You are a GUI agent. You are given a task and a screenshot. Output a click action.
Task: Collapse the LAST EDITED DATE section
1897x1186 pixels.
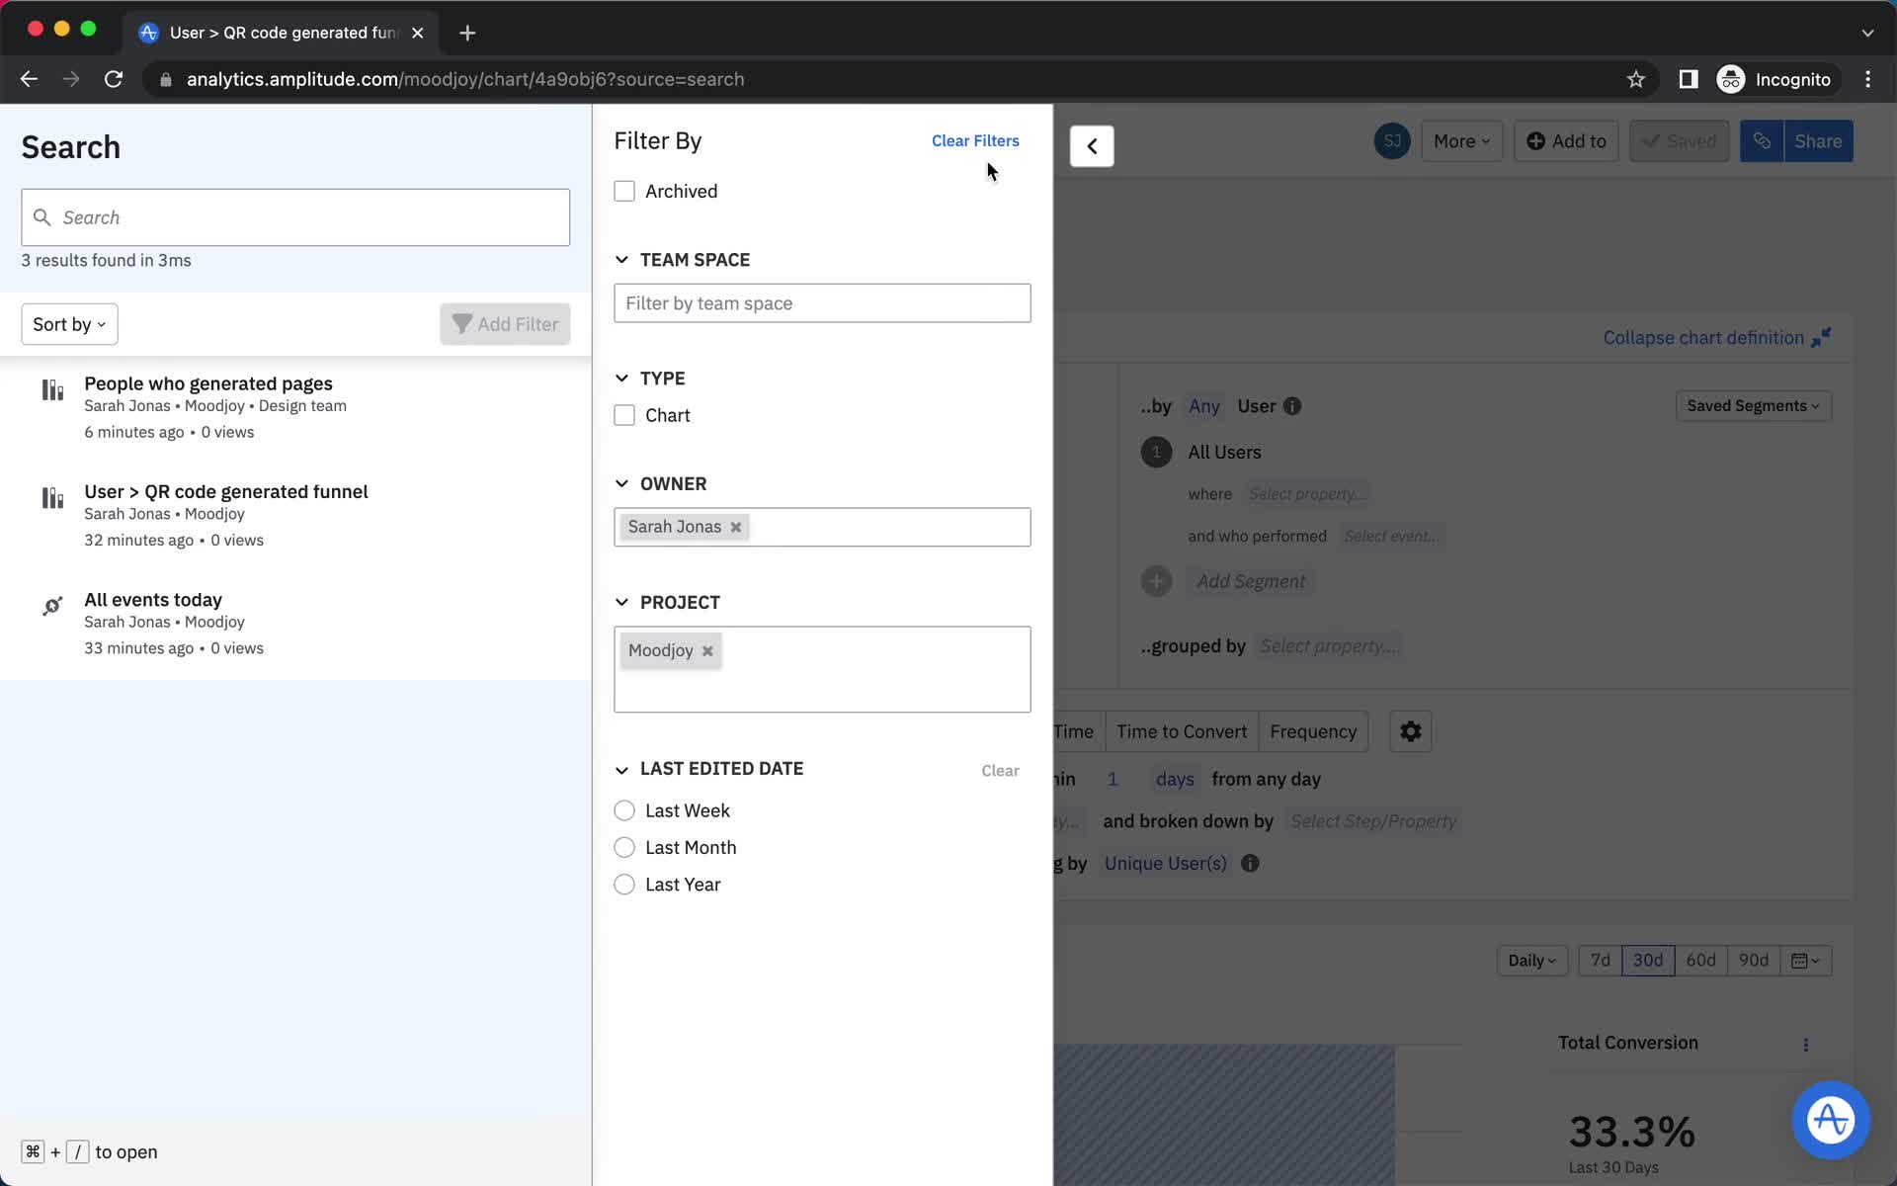click(x=621, y=768)
